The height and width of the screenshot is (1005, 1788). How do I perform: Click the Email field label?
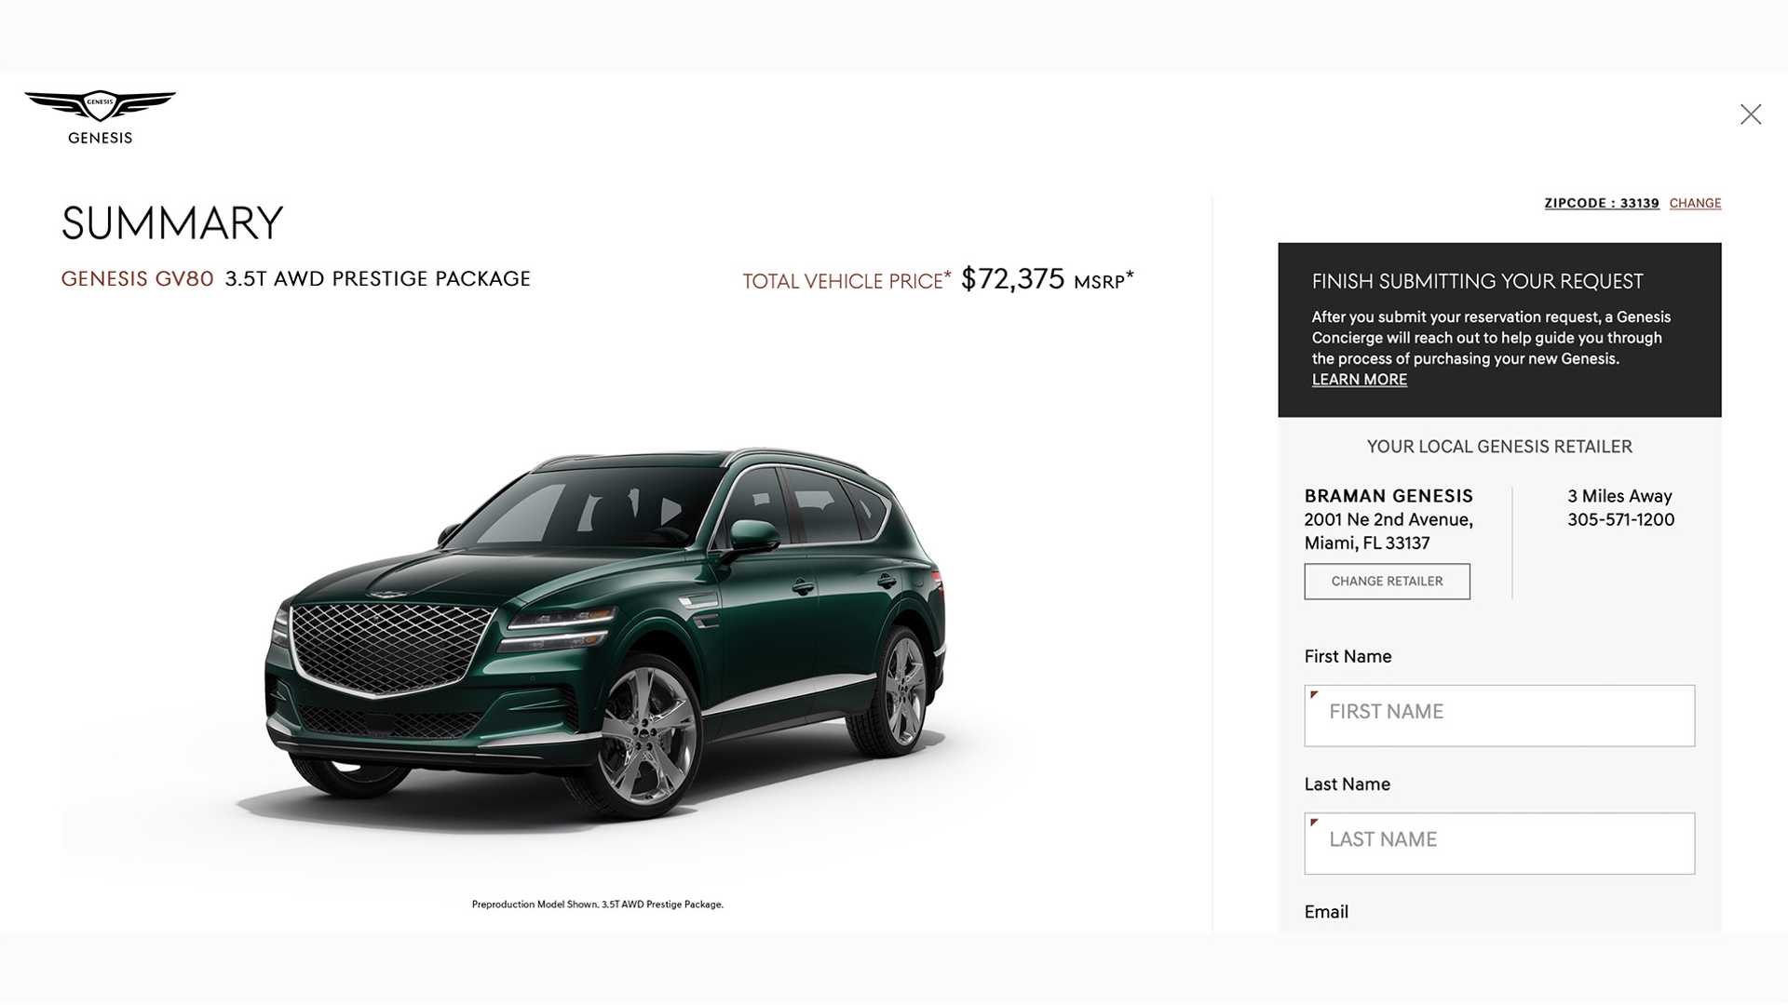(1326, 912)
